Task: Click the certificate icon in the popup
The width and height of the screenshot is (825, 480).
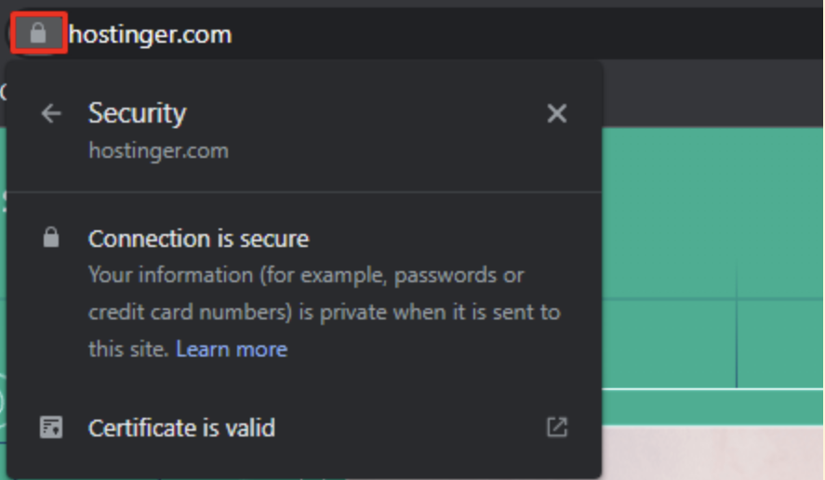Action: pos(51,427)
